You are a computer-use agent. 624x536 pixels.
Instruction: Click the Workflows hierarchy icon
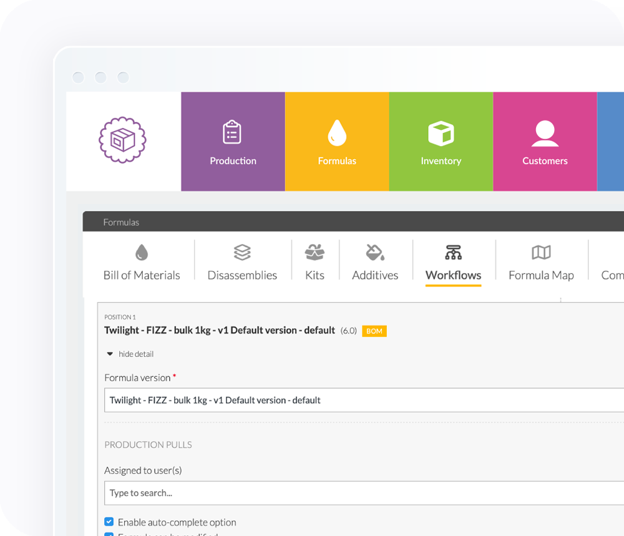click(453, 252)
